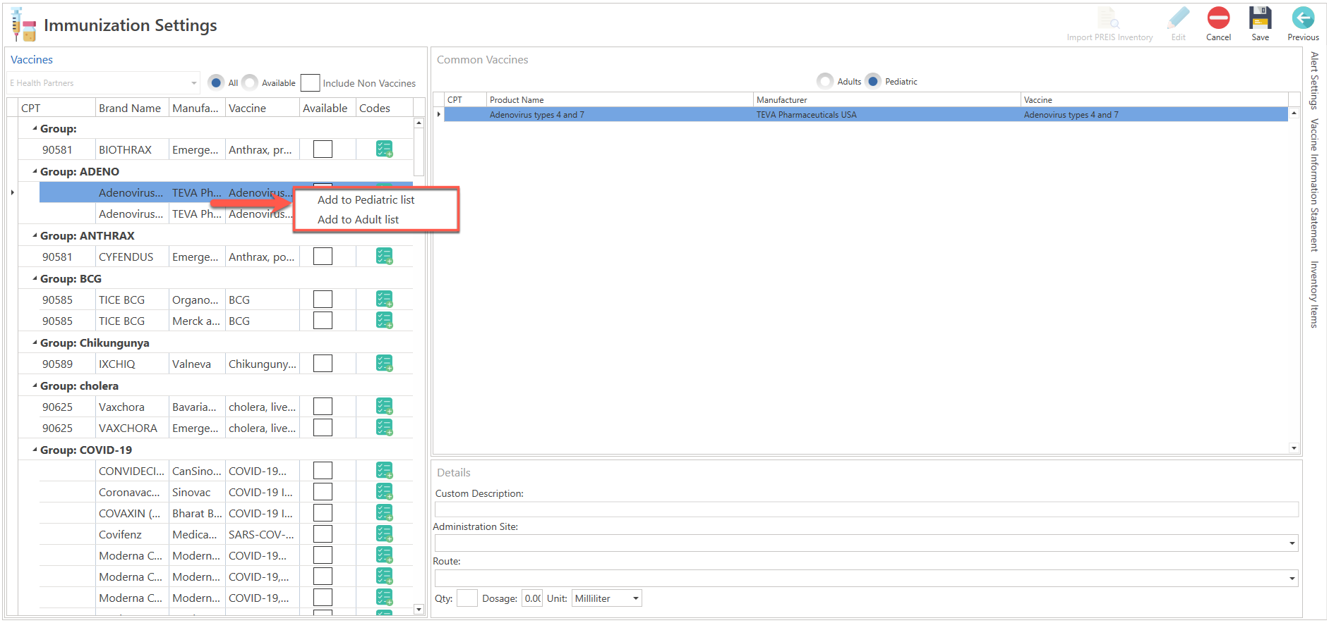The width and height of the screenshot is (1329, 623).
Task: Open Codes icon for TICE BCG Merck row
Action: click(x=384, y=321)
